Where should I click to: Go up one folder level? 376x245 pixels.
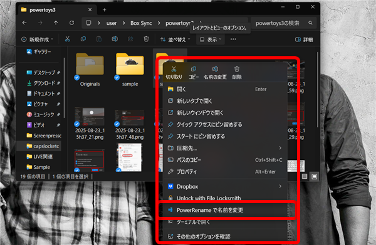pos(56,23)
